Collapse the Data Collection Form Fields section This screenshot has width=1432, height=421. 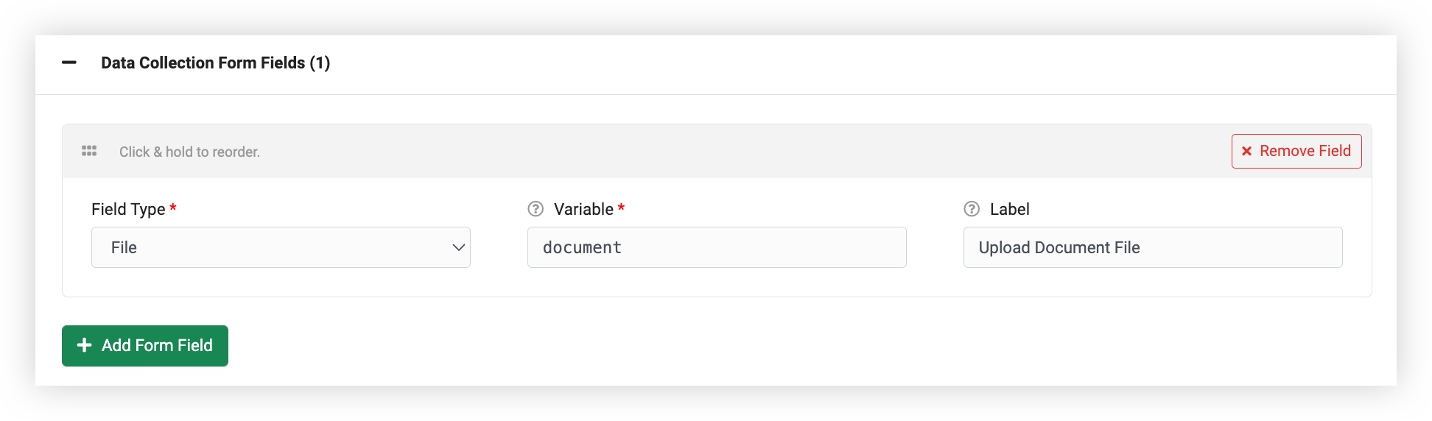pyautogui.click(x=69, y=63)
